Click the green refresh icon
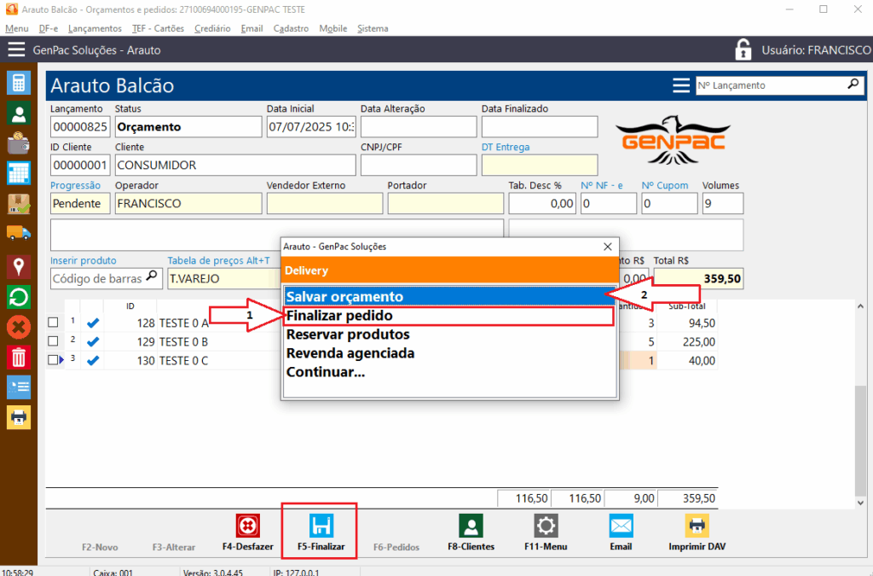The image size is (873, 576). [18, 297]
